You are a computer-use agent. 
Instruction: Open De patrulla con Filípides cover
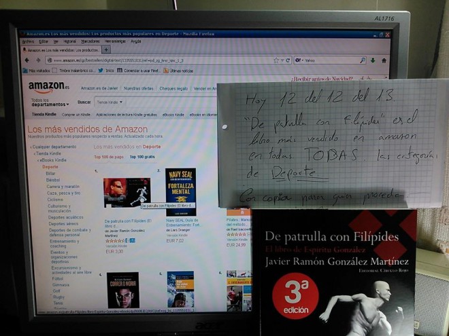point(127,192)
